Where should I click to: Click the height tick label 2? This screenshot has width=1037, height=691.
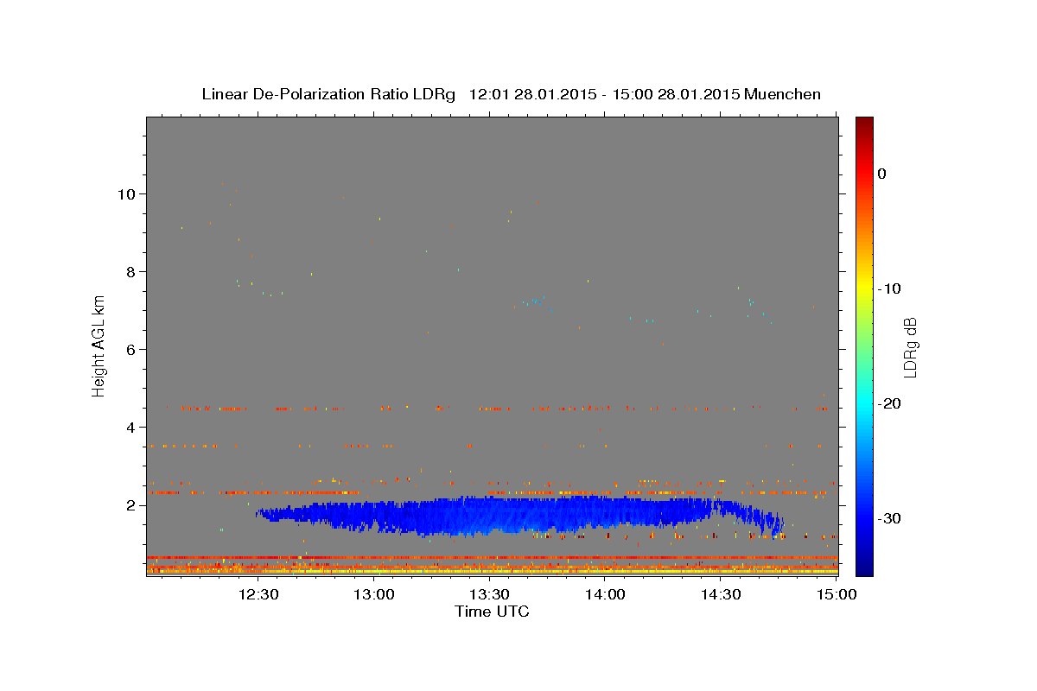coord(132,504)
